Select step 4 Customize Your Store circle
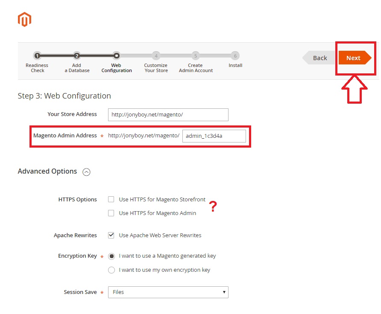The height and width of the screenshot is (314, 381). (156, 56)
